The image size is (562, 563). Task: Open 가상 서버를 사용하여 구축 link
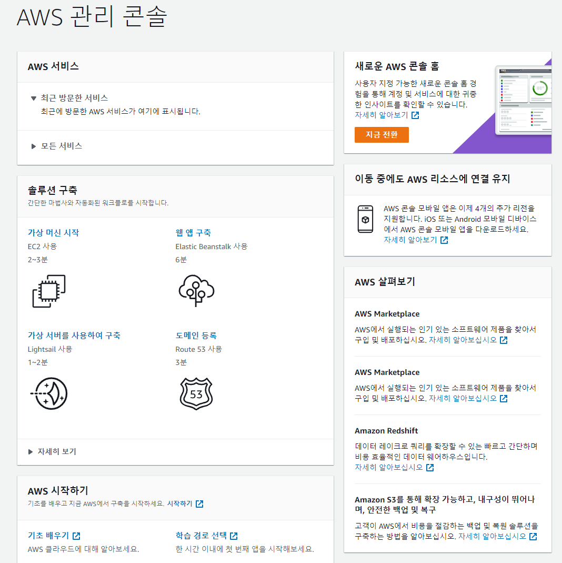point(74,335)
